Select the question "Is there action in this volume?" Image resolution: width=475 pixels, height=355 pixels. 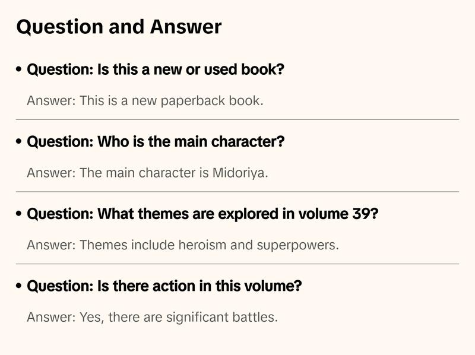click(164, 286)
